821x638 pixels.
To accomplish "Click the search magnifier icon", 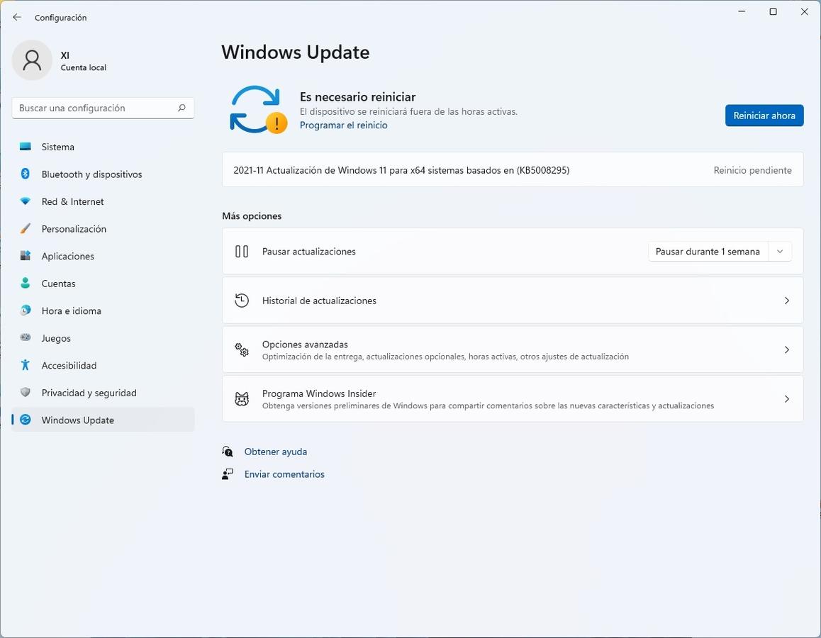I will (181, 108).
